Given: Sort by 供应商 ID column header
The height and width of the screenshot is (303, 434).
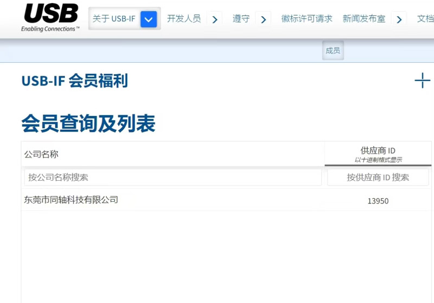Looking at the screenshot, I should pos(378,154).
